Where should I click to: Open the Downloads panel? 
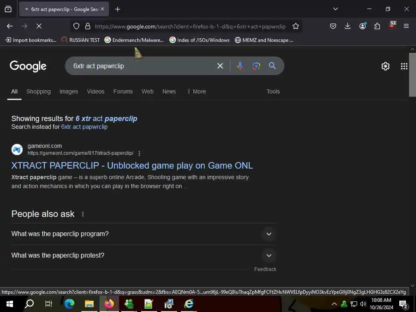click(x=348, y=26)
